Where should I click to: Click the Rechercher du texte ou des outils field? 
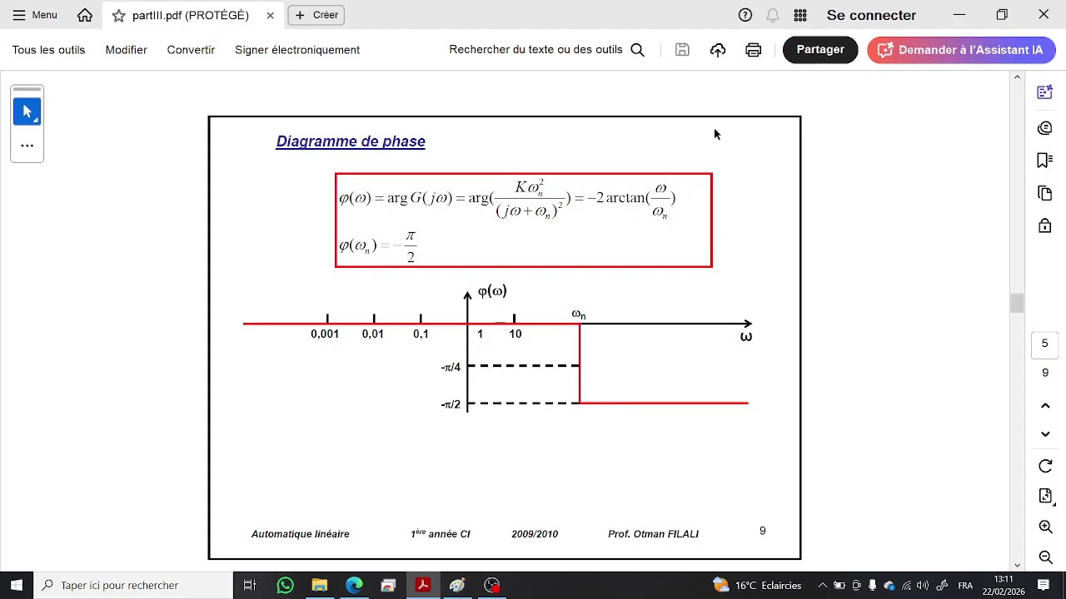(535, 50)
